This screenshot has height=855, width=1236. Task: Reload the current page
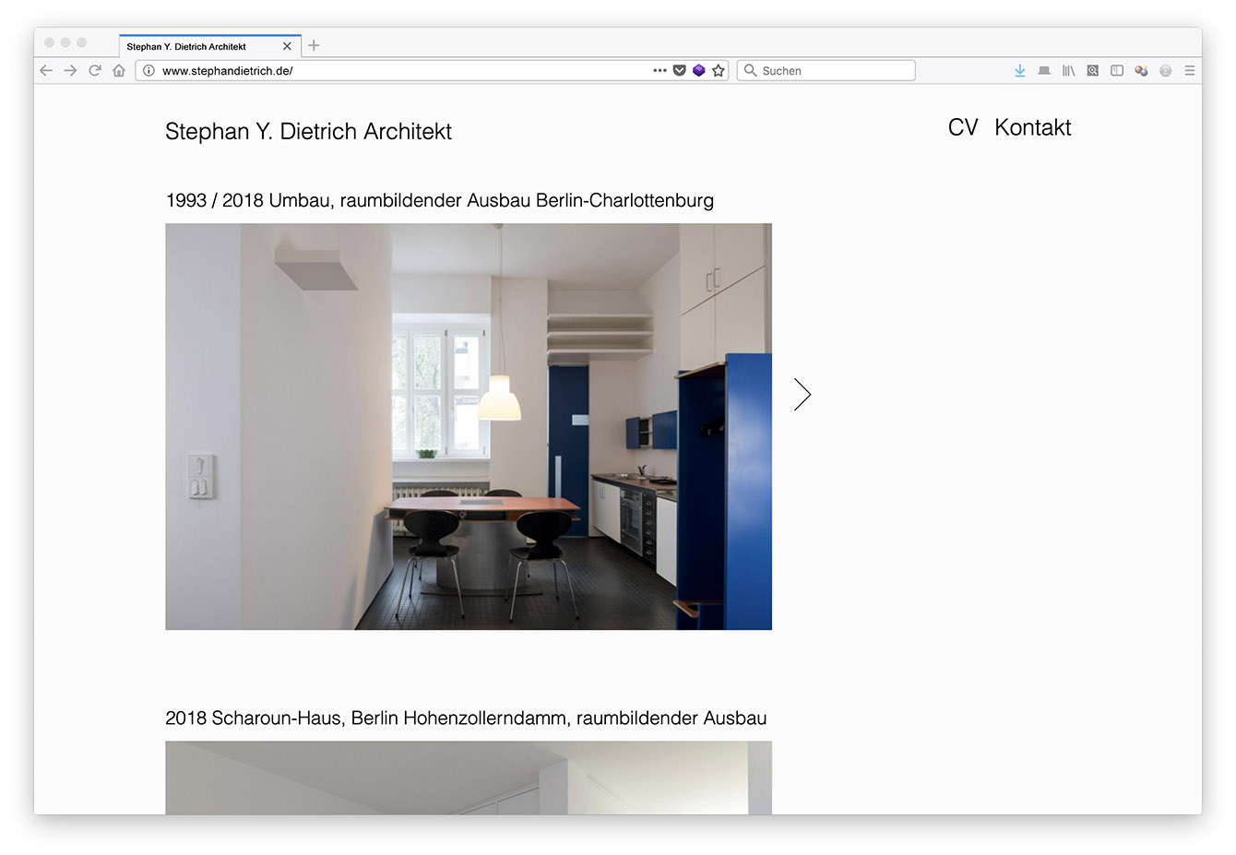(94, 70)
